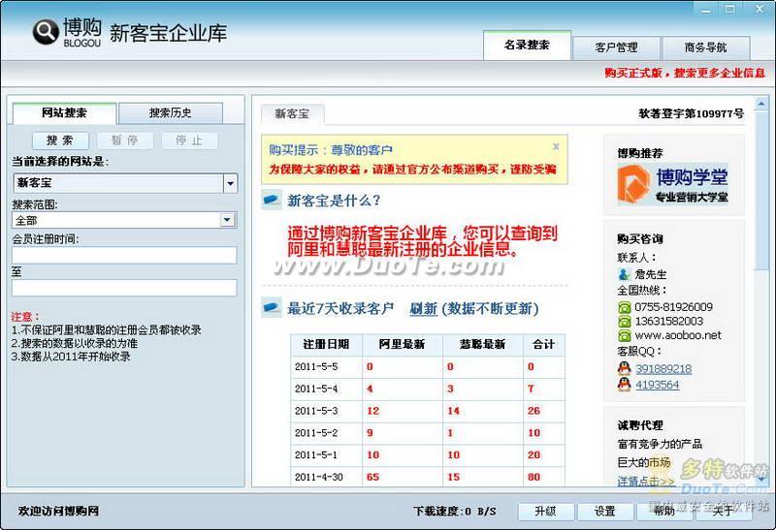
Task: Open the 商务导航 tab
Action: (706, 47)
